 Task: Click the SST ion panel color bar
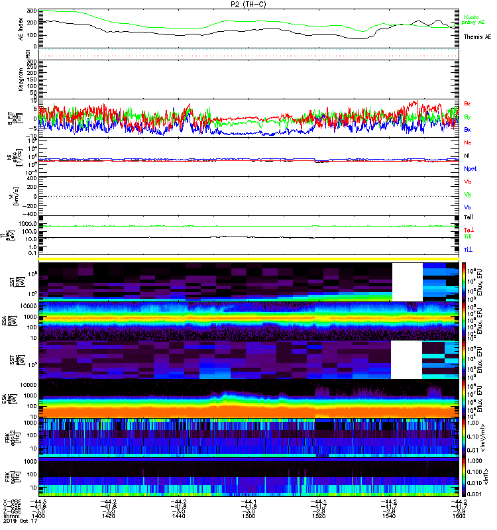(x=464, y=282)
